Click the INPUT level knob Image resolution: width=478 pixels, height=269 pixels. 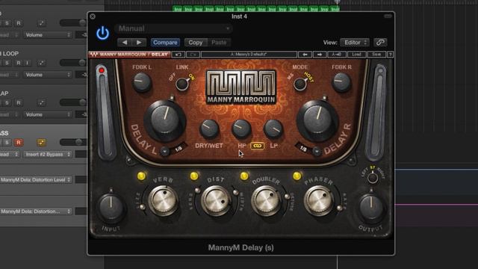coord(111,207)
